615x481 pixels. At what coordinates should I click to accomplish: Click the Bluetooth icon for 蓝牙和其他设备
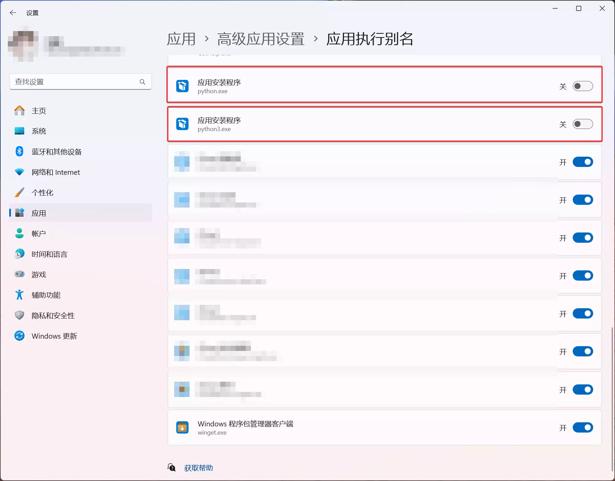19,152
